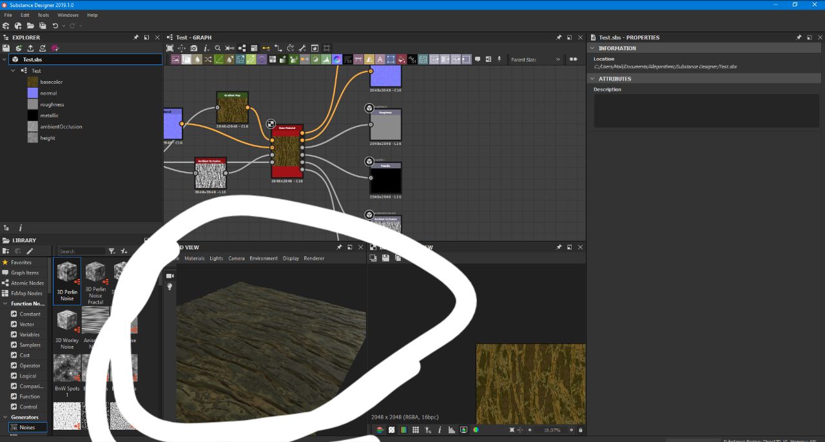This screenshot has height=442, width=825.
Task: Add a Bitmap node from the node toolbar
Action: (x=175, y=59)
